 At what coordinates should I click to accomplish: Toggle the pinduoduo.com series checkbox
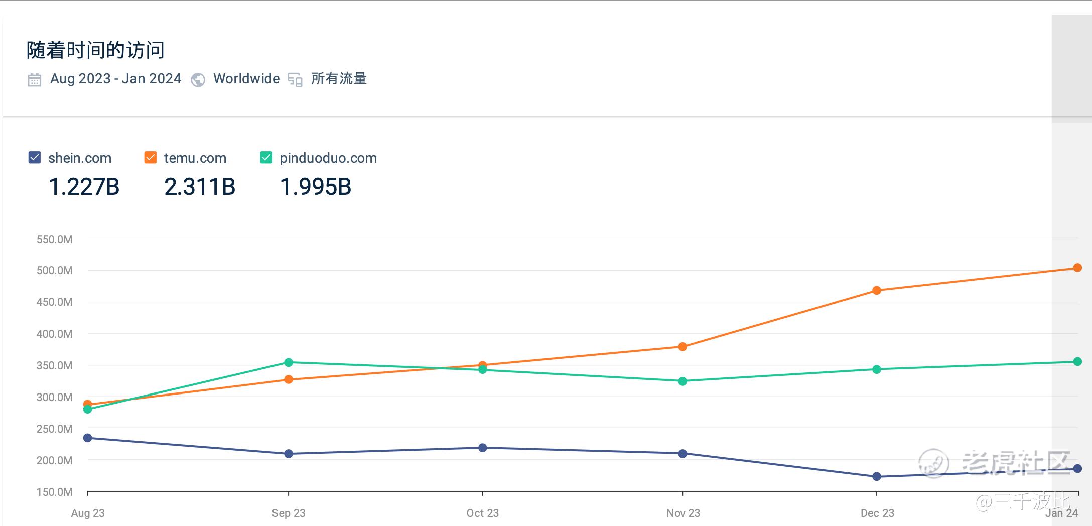click(266, 158)
